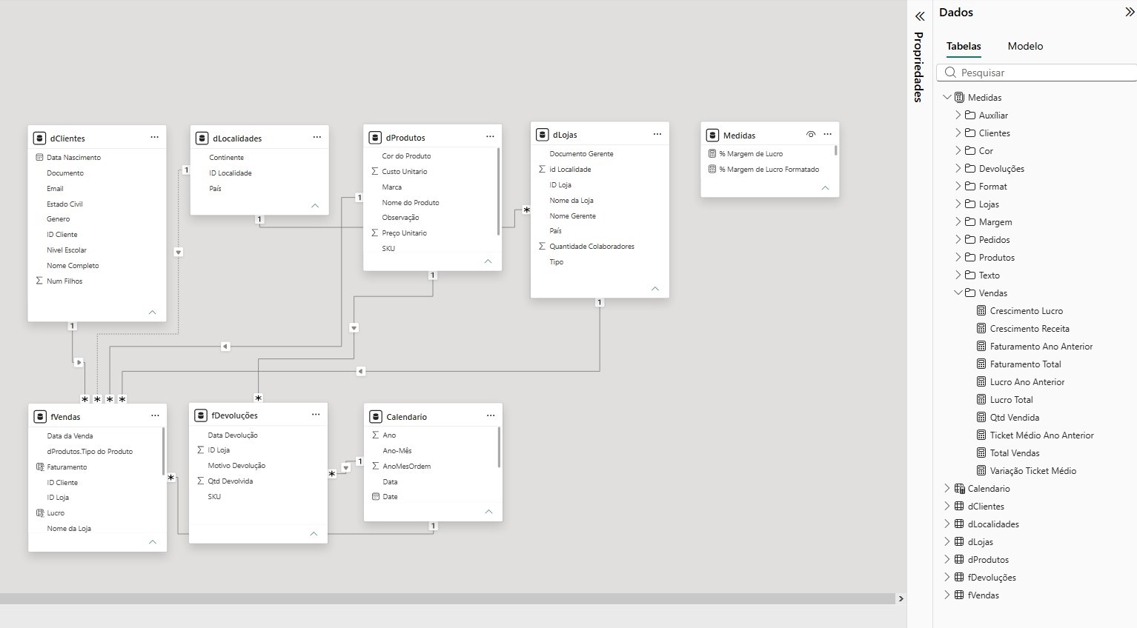Click the canvas scroll right arrow
The height and width of the screenshot is (628, 1137).
click(901, 598)
